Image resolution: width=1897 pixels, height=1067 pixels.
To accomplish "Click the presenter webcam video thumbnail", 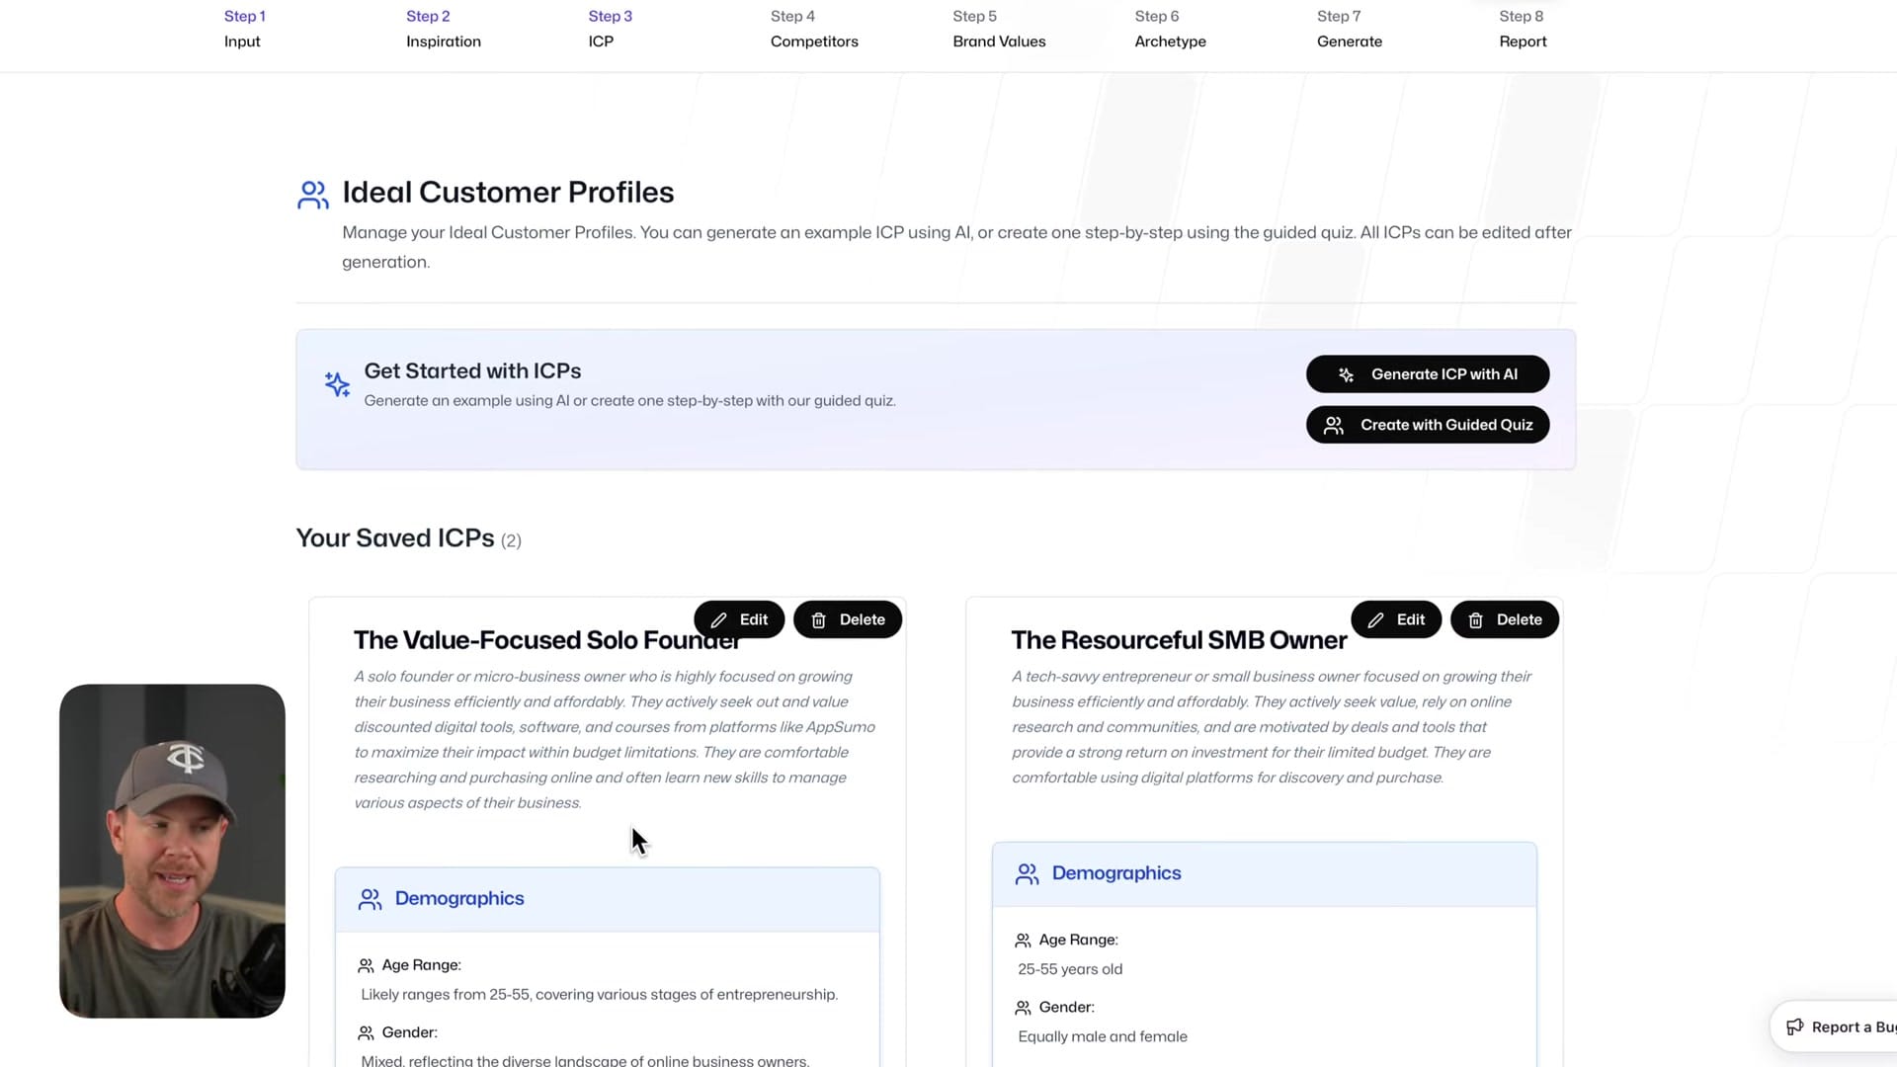I will coord(172,851).
